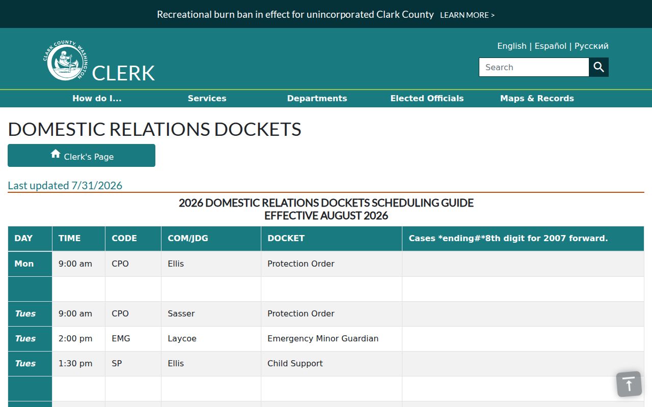Click the Recreational burn ban notice text

click(295, 15)
